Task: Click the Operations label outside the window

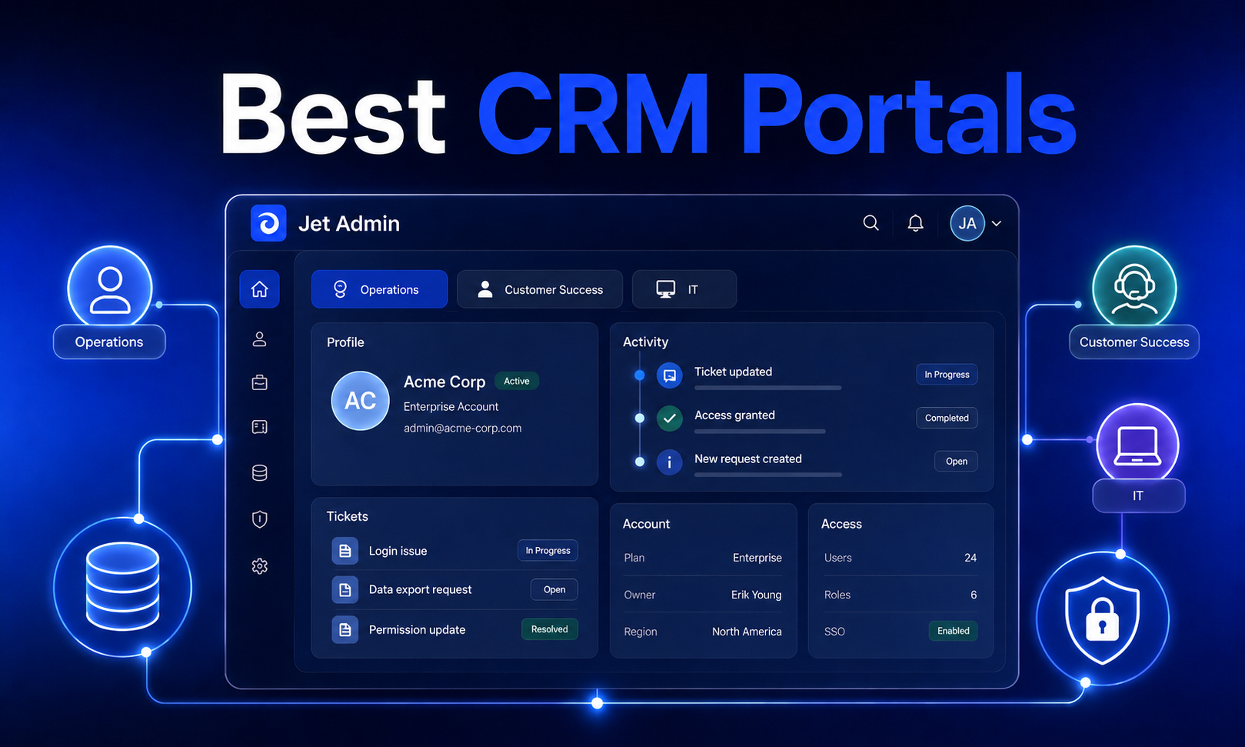Action: point(109,342)
